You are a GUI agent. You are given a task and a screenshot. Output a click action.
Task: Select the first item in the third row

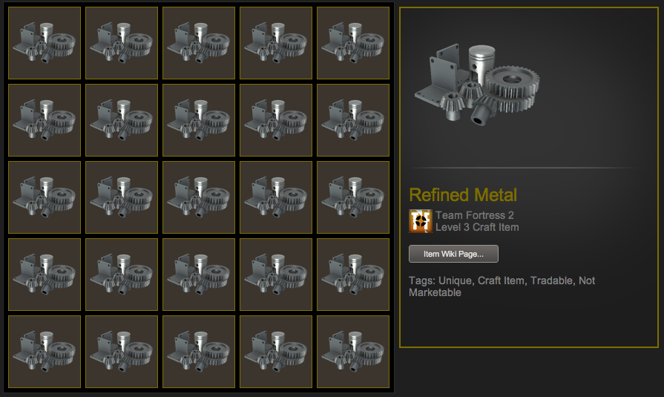pyautogui.click(x=45, y=197)
